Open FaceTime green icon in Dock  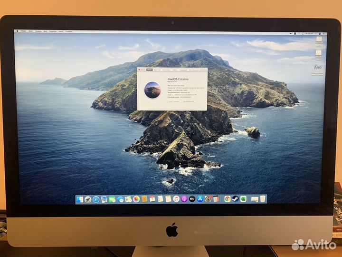[x=112, y=199]
